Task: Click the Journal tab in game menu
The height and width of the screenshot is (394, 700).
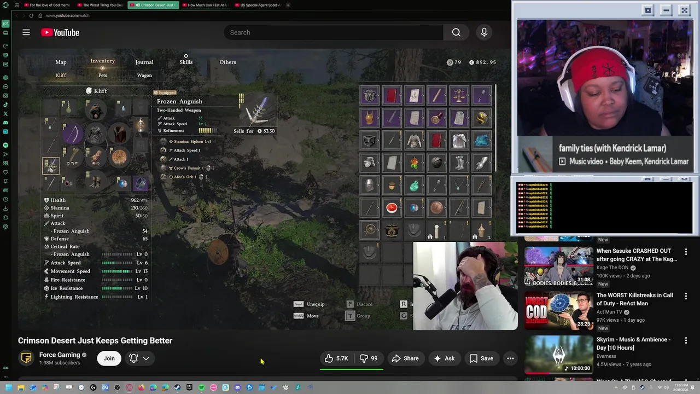Action: (x=144, y=62)
